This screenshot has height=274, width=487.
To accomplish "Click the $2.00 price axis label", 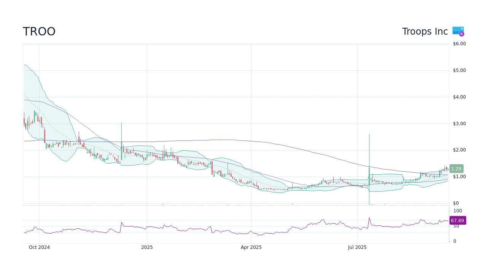I will point(459,150).
